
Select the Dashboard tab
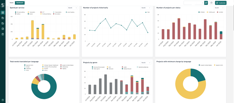[20, 3]
